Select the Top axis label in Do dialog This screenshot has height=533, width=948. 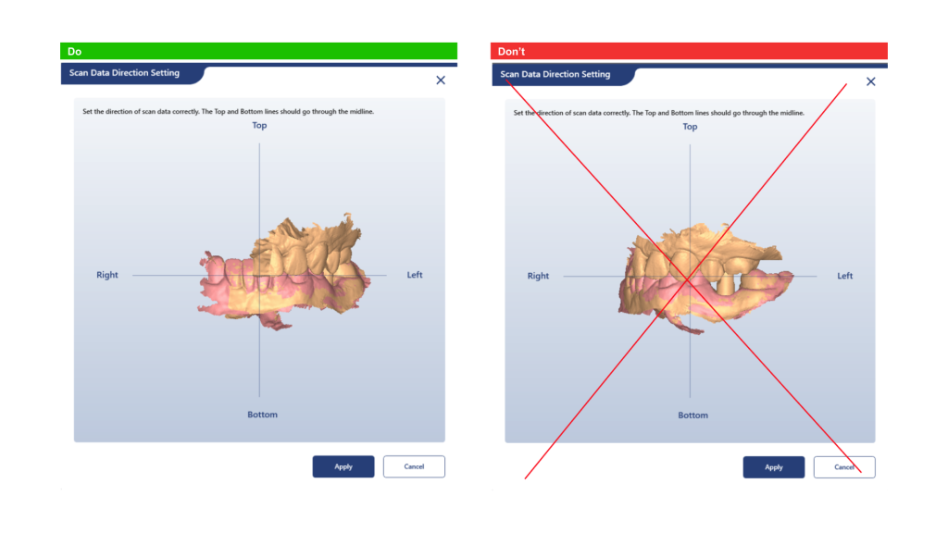coord(260,126)
